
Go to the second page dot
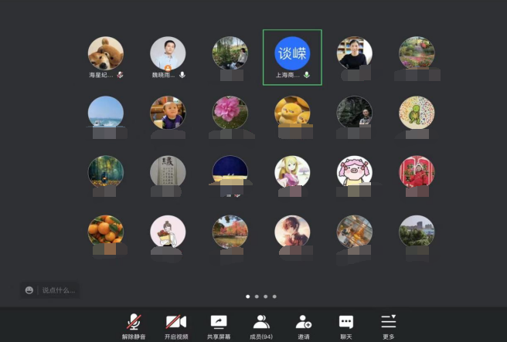[257, 296]
